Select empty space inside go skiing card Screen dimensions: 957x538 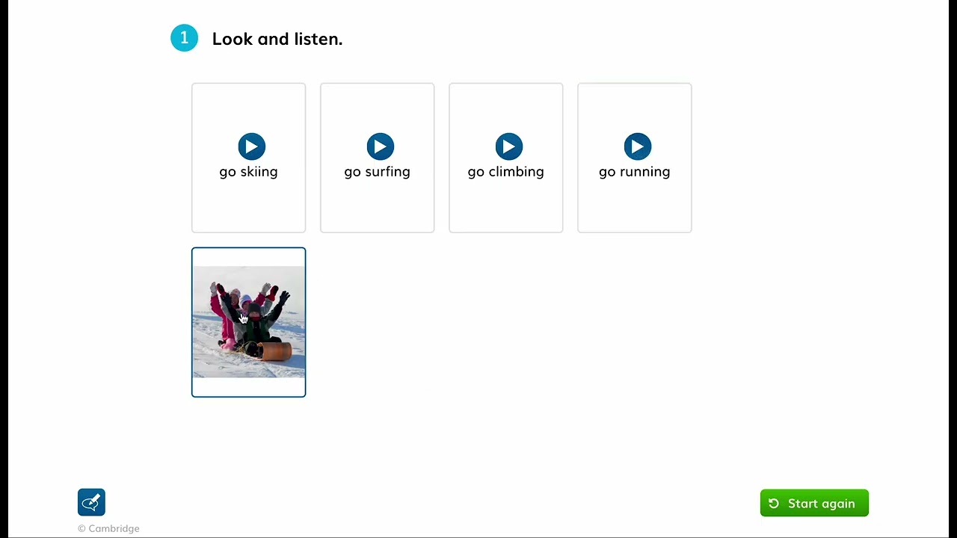point(248,205)
